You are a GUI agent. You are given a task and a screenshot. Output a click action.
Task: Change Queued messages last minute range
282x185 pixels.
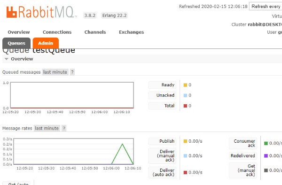[x=55, y=72]
